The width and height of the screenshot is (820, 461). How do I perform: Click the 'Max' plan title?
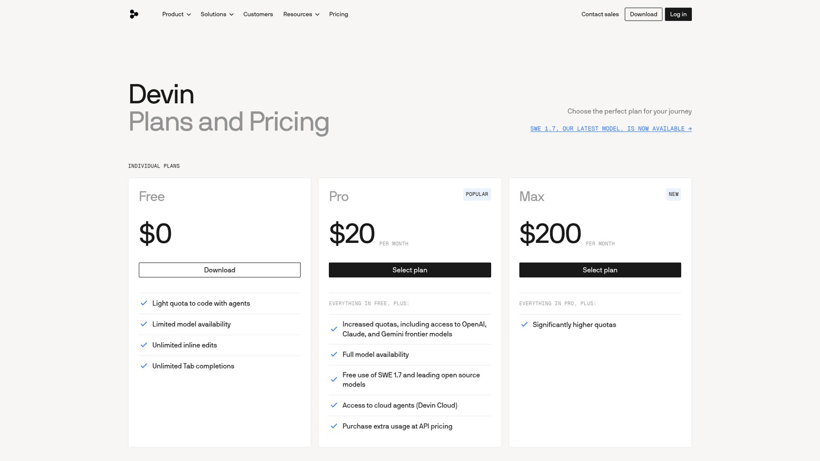coord(532,196)
